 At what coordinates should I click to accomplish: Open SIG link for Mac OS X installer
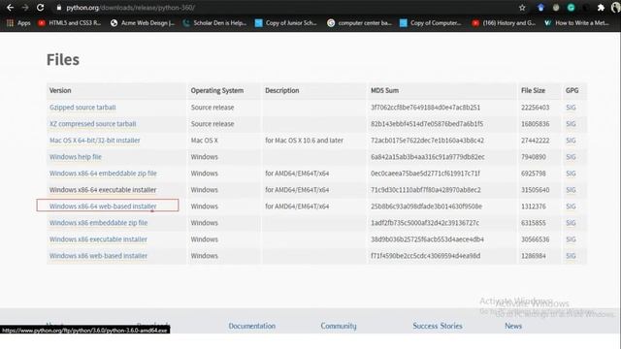[571, 141]
